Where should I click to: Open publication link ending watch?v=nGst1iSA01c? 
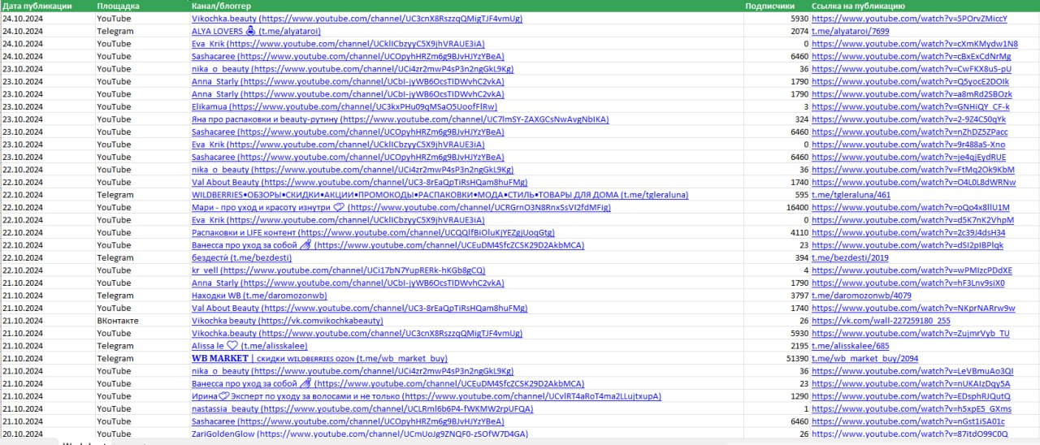point(908,421)
